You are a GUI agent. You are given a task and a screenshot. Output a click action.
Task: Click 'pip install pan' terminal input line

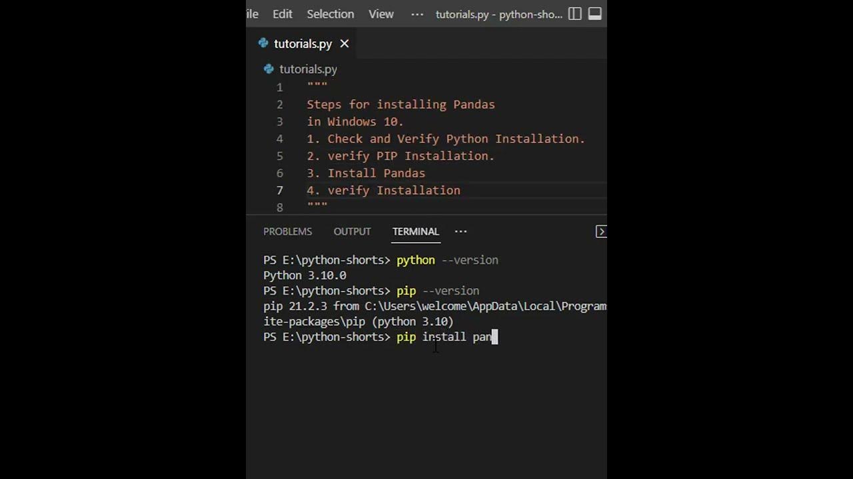point(381,337)
